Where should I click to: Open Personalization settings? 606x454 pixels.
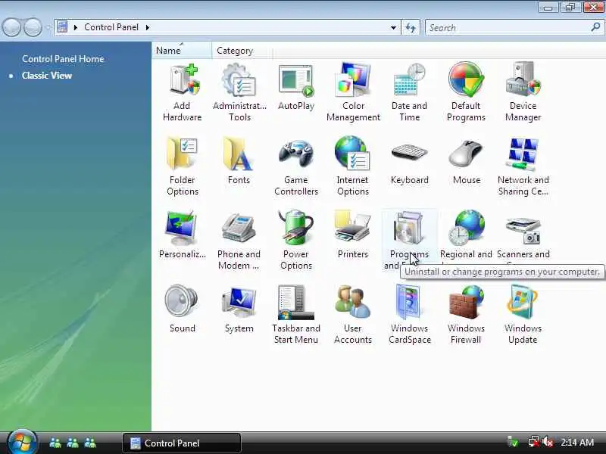(x=183, y=235)
